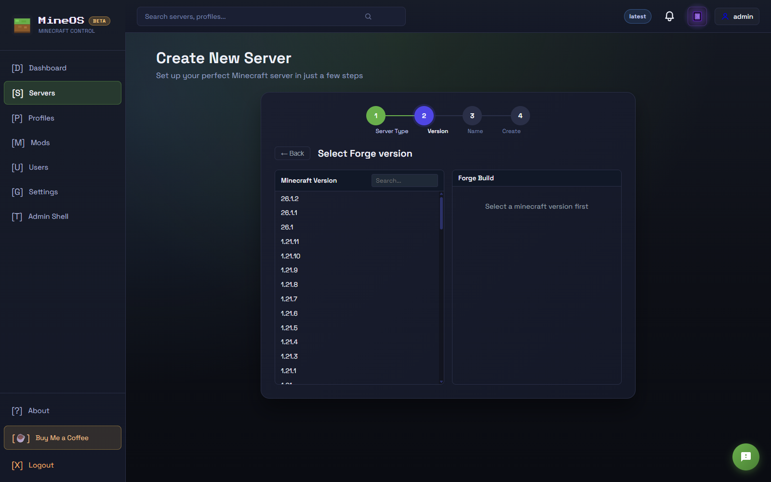
Task: Open the Users management section
Action: coord(38,167)
